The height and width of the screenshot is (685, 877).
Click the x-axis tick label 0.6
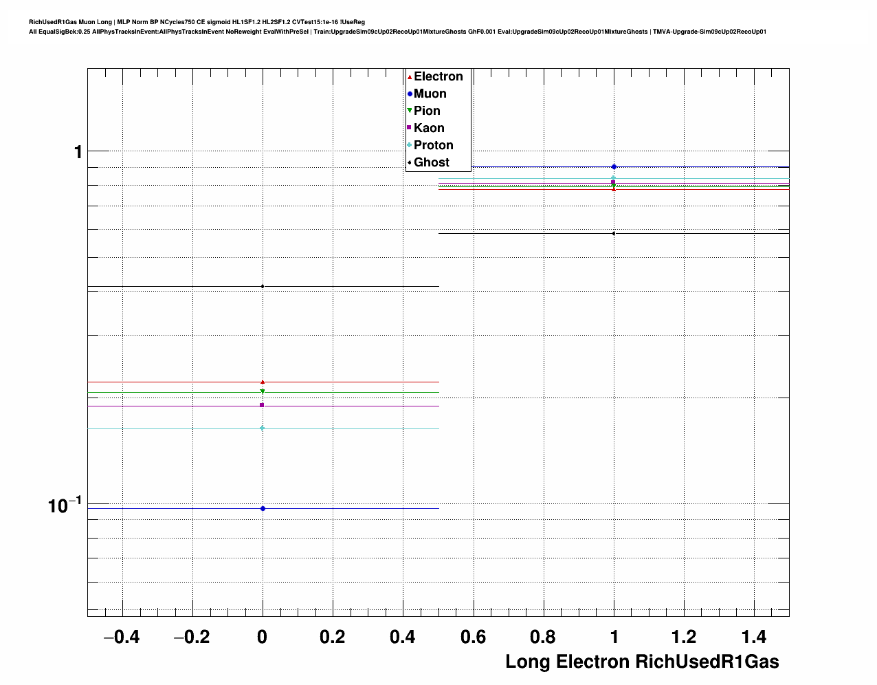(x=474, y=637)
